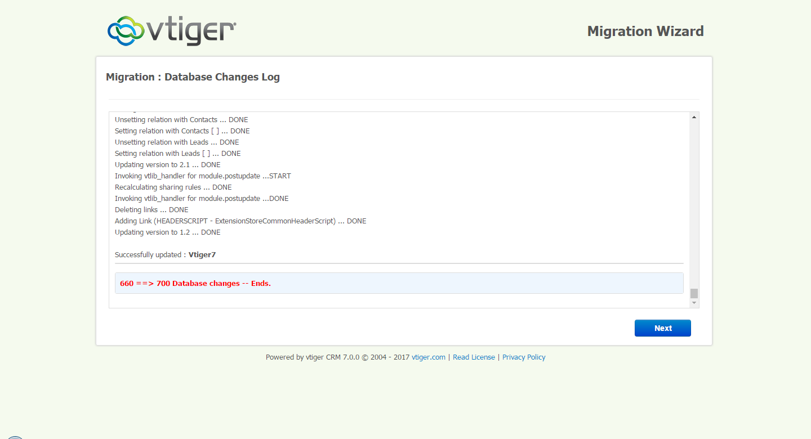Image resolution: width=811 pixels, height=439 pixels.
Task: Click the 'module.postupdate ...DONE' log line
Action: (202, 199)
